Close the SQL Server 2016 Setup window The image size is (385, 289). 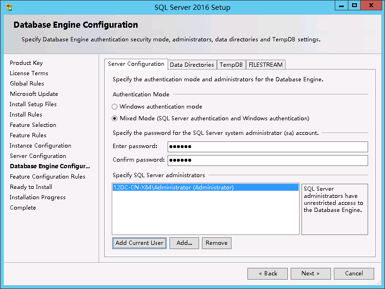tap(371, 6)
